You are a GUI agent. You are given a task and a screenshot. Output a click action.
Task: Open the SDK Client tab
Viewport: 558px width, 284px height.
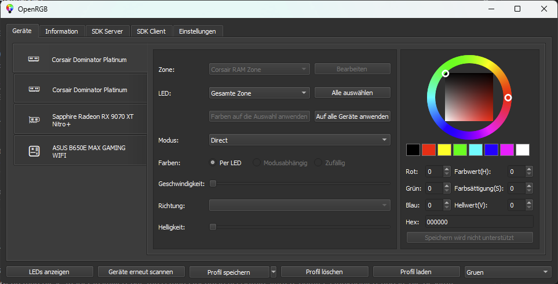(151, 31)
